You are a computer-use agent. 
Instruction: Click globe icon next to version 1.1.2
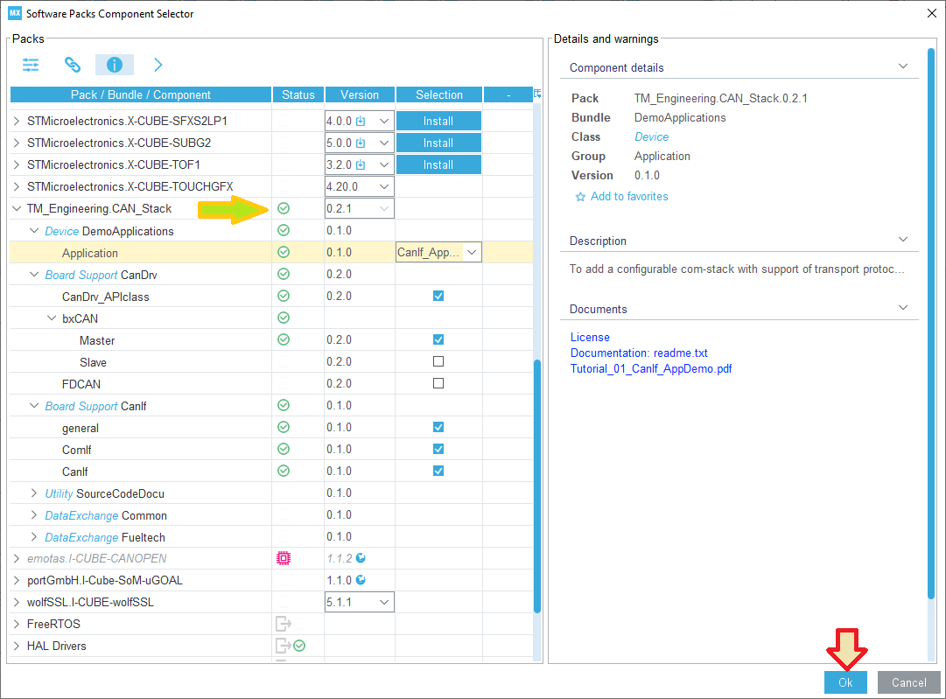point(361,558)
